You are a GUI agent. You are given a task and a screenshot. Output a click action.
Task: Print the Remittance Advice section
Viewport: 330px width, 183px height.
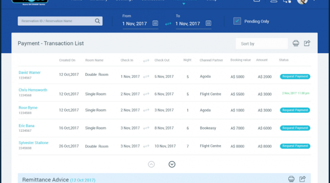tap(291, 179)
